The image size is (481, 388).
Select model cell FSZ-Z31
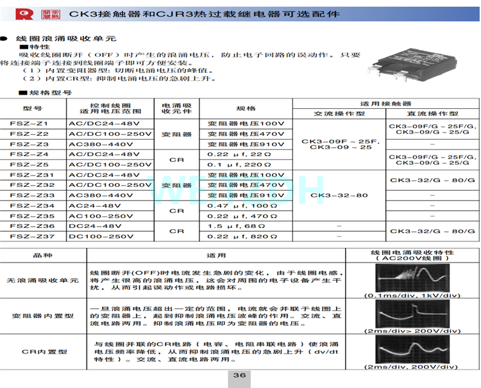(x=32, y=175)
